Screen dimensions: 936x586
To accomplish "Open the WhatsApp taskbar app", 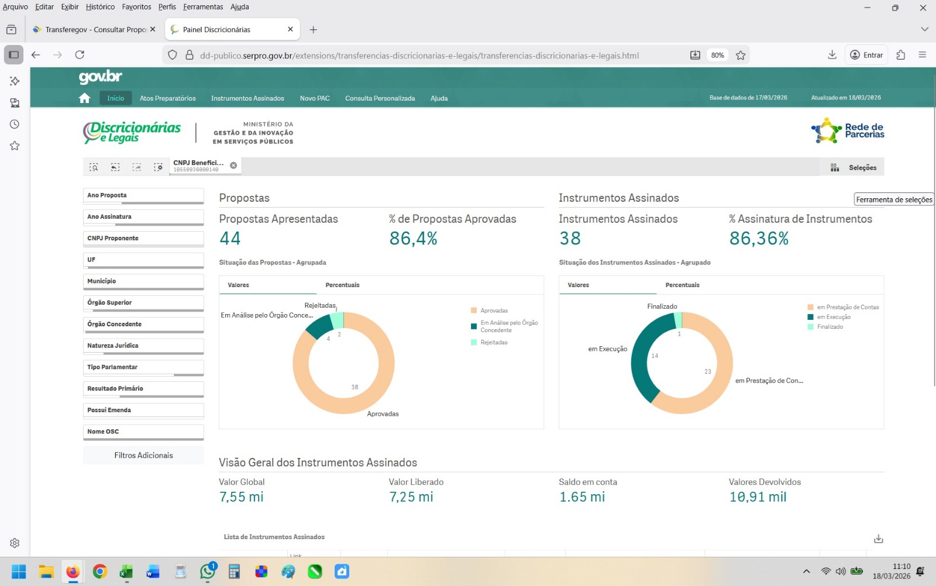I will pos(207,571).
